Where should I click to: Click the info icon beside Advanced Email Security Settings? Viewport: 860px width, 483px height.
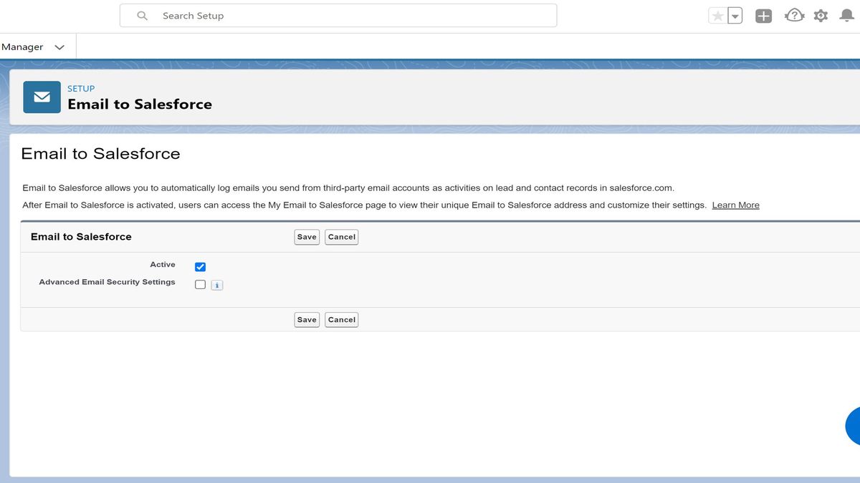point(216,285)
